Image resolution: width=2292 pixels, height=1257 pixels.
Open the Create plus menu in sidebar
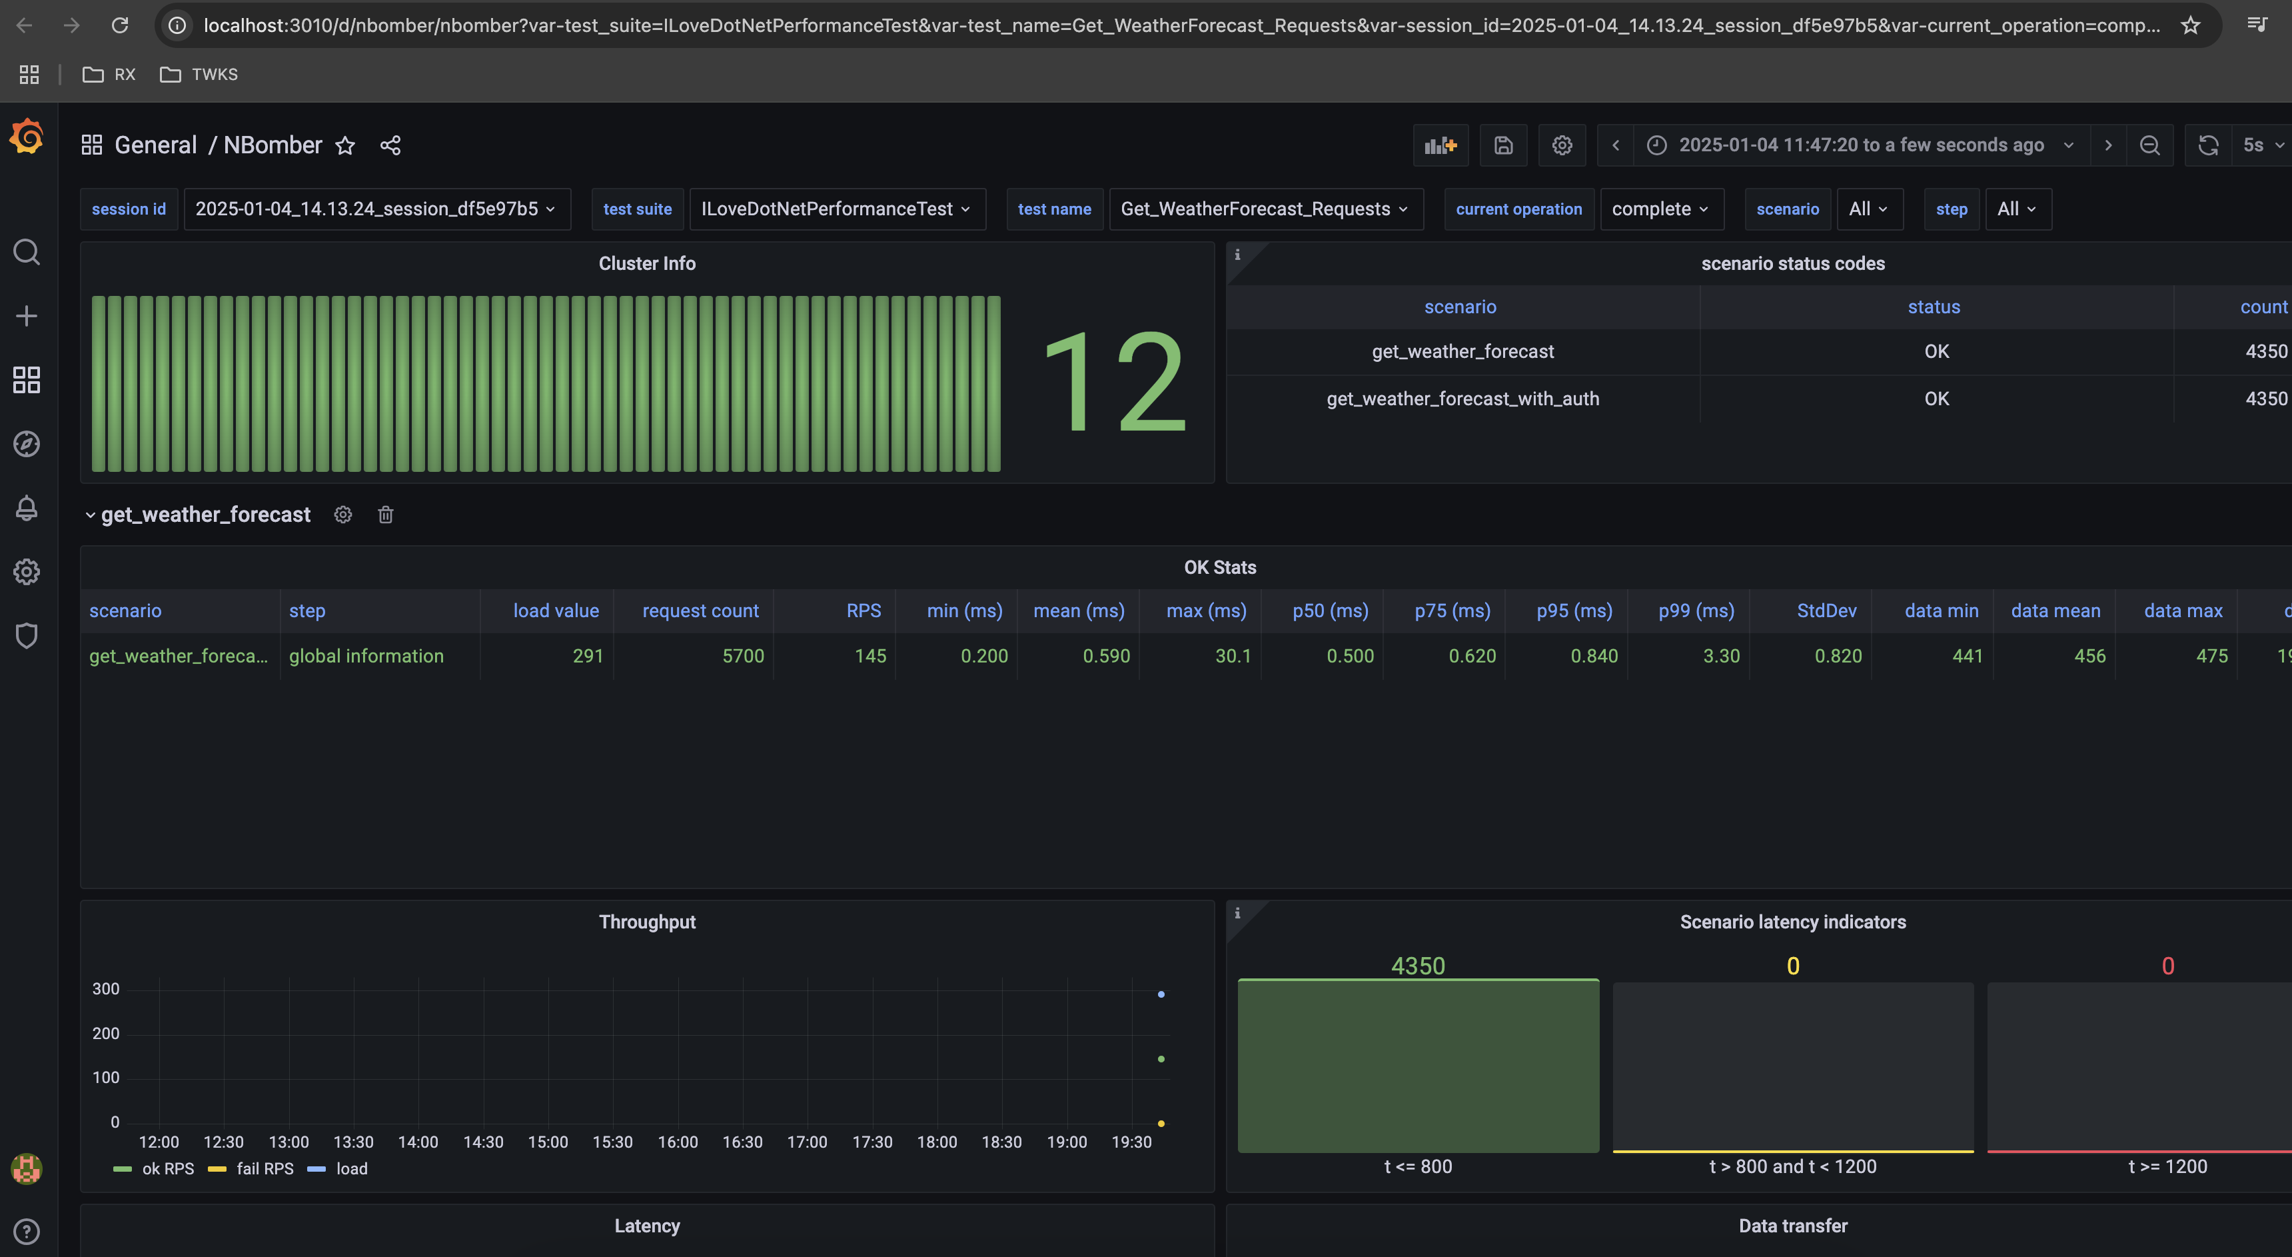(x=27, y=316)
